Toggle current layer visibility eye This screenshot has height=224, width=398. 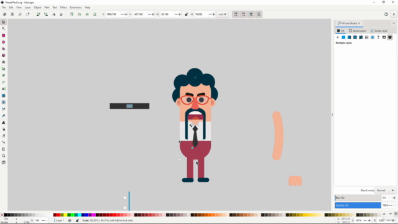[70, 220]
